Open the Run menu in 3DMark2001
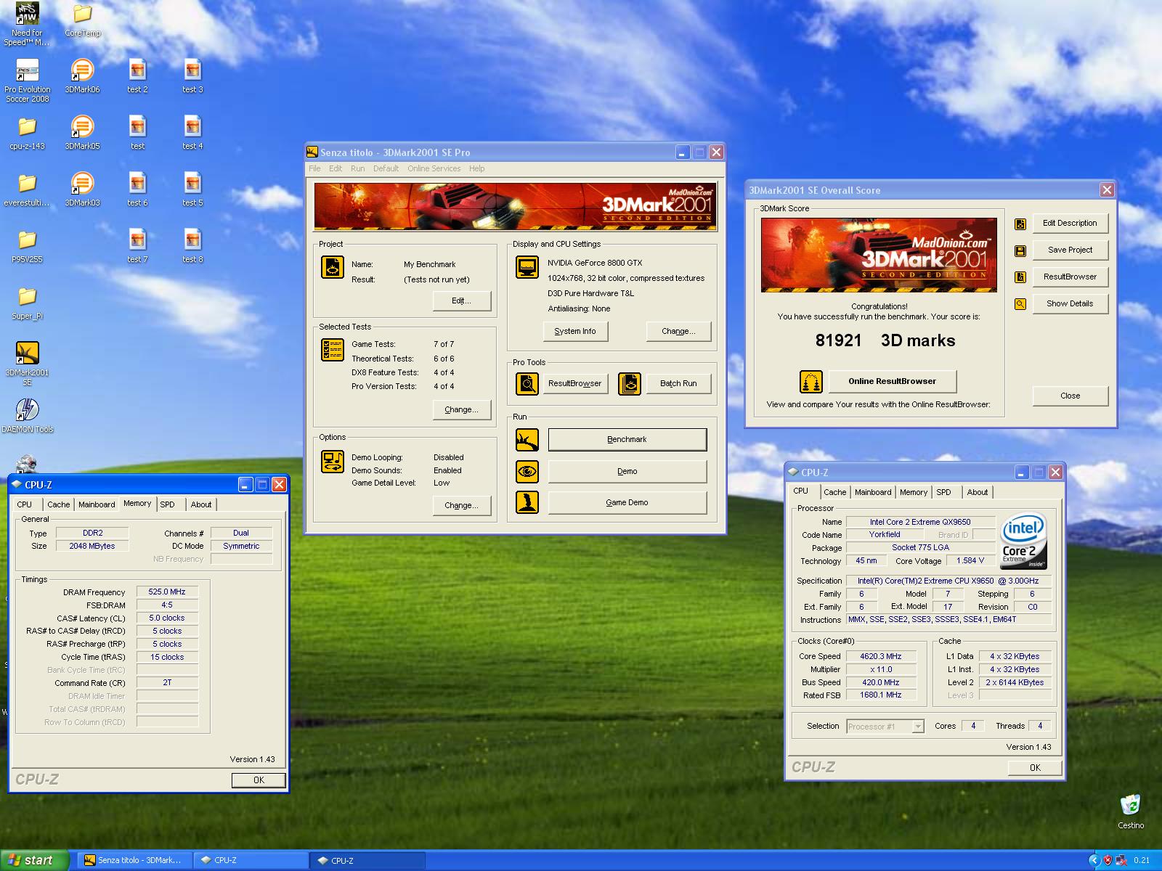Screen dimensions: 1162x871 (357, 168)
